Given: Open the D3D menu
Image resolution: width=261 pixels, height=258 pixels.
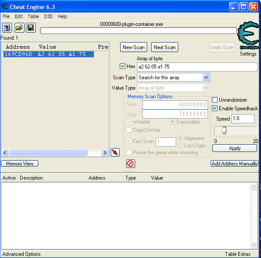Looking at the screenshot, I should point(48,16).
